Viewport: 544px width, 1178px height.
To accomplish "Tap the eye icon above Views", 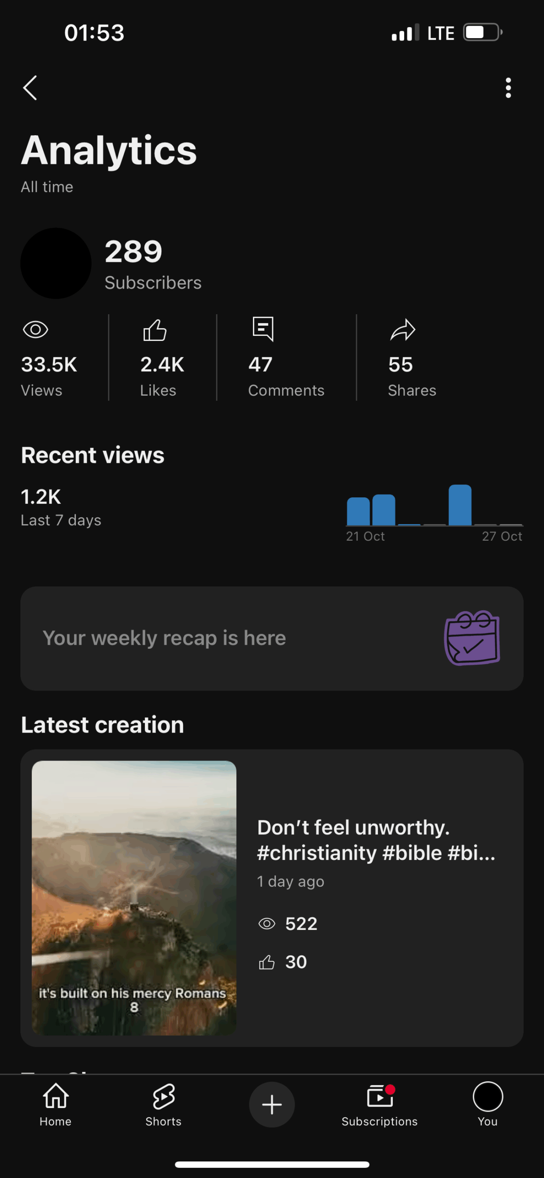I will pyautogui.click(x=35, y=329).
